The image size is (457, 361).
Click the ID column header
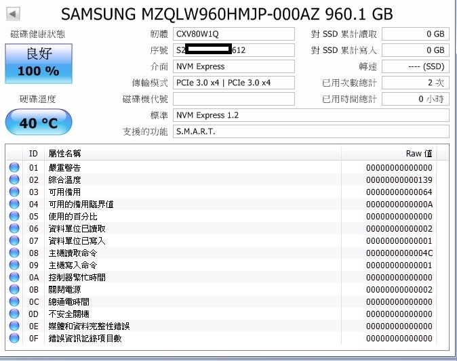pos(33,153)
